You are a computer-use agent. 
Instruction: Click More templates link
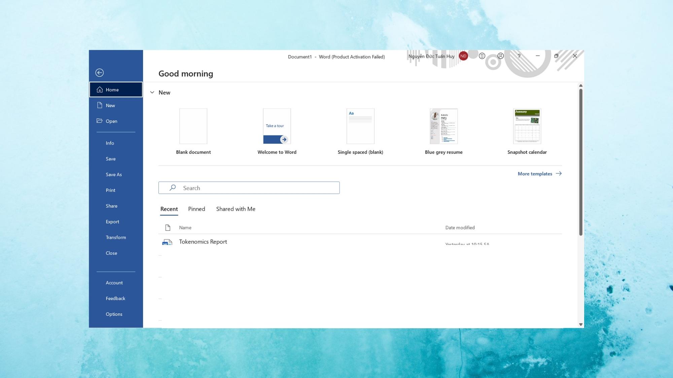[539, 173]
